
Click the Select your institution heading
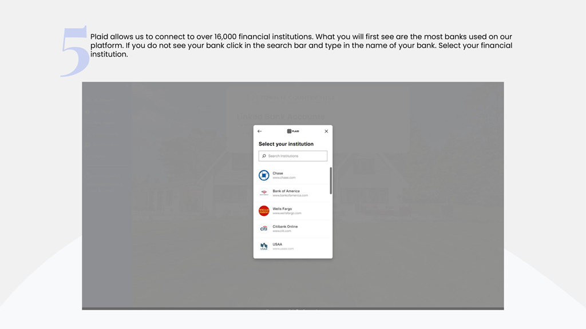tap(286, 144)
